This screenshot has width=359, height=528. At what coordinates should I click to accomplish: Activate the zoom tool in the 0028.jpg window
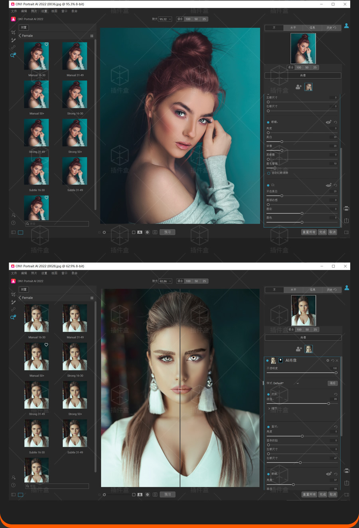tap(13, 317)
